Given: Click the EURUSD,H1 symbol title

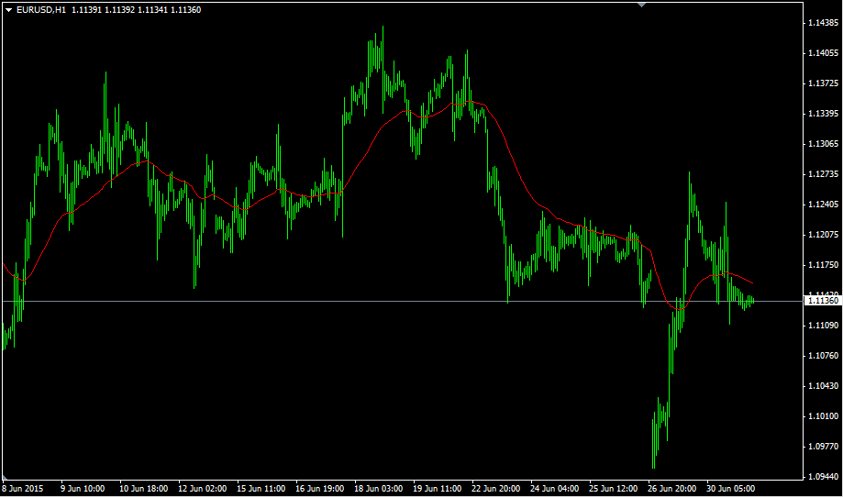Looking at the screenshot, I should coord(41,10).
